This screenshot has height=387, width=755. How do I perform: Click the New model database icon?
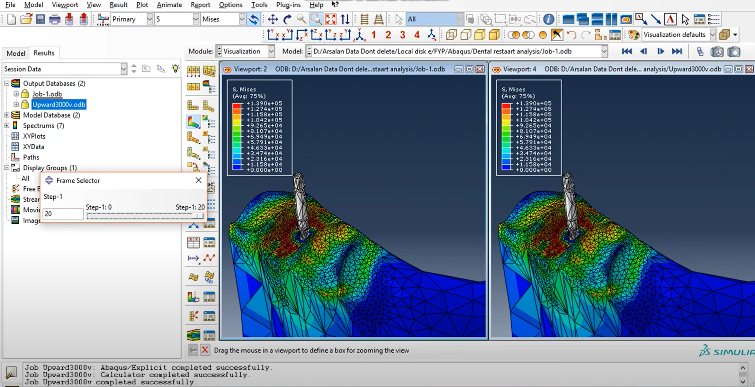(11, 19)
